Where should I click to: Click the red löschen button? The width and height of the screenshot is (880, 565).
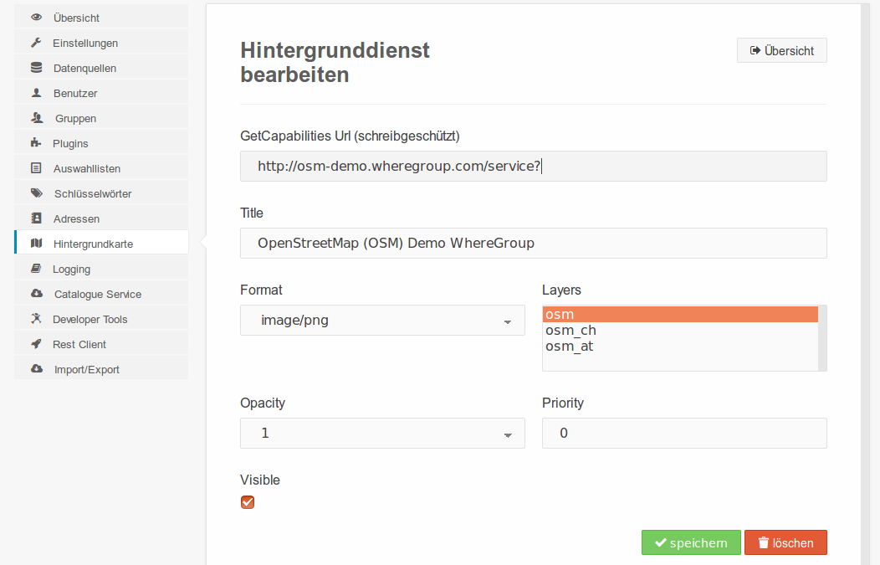click(x=785, y=542)
